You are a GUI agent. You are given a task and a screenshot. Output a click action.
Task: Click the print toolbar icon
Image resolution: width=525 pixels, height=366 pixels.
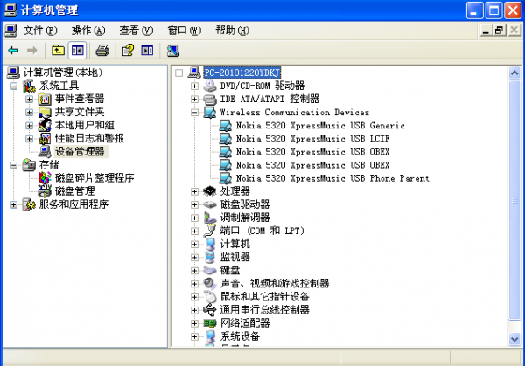click(102, 50)
